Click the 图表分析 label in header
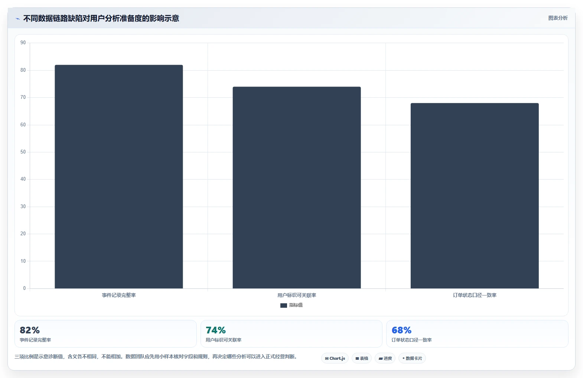This screenshot has width=583, height=378. pyautogui.click(x=558, y=18)
